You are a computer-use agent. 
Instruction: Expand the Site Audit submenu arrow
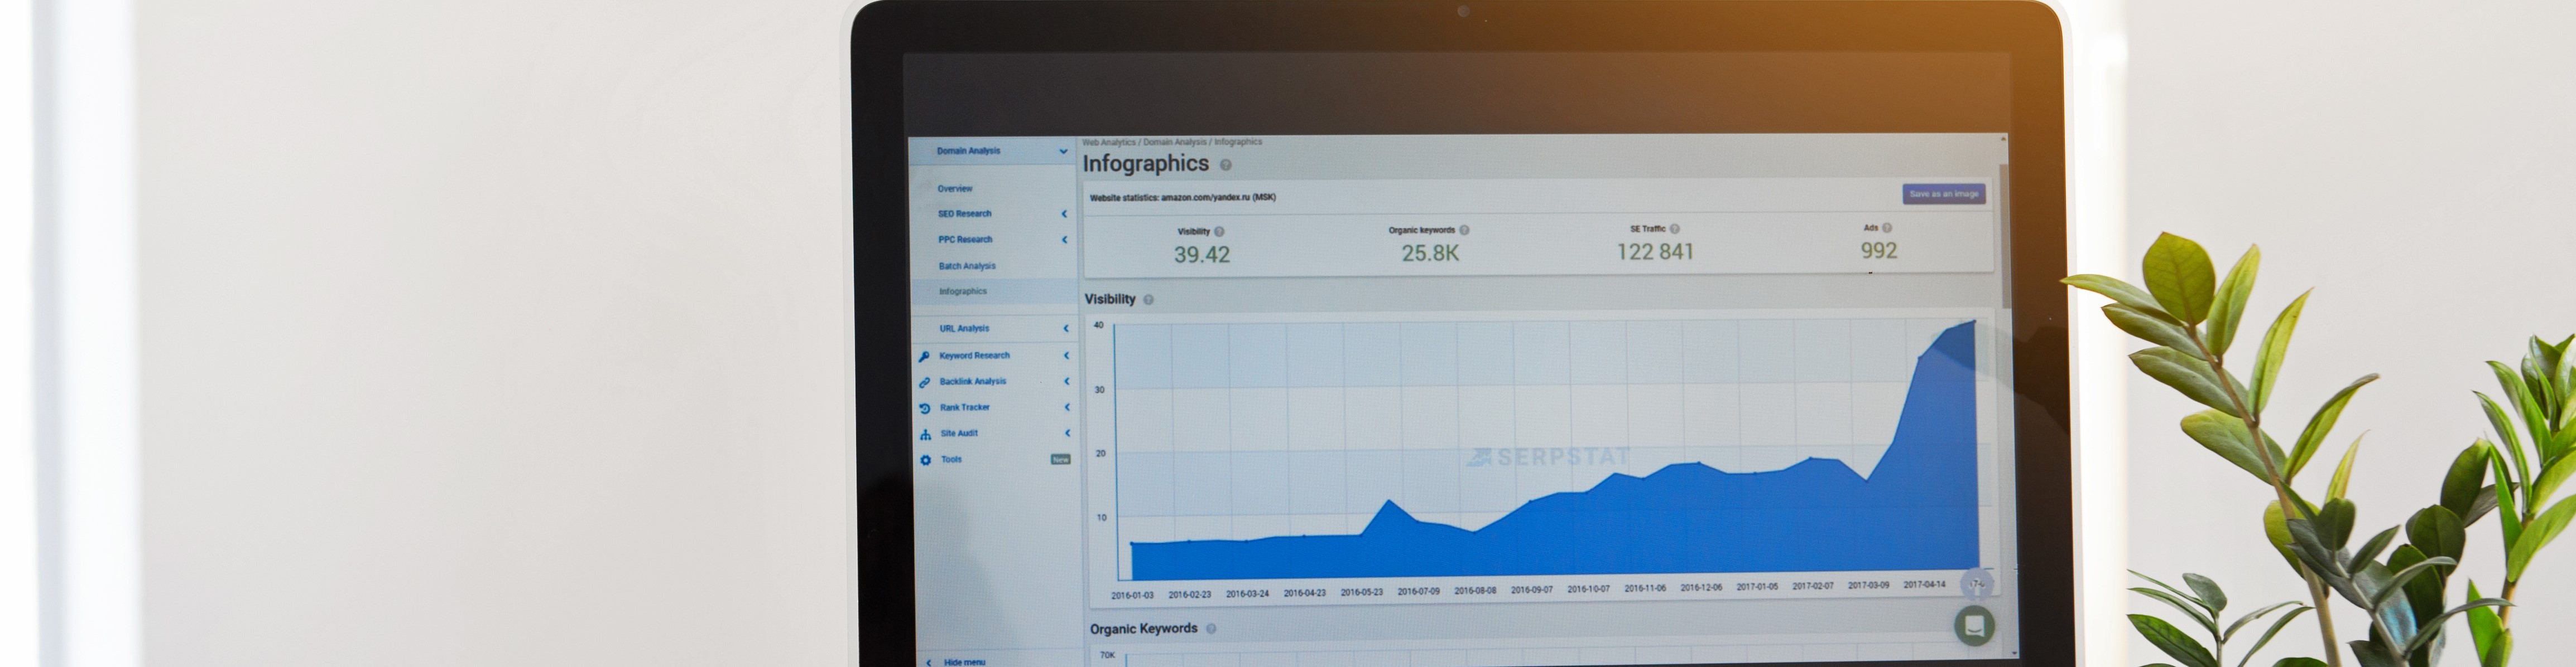(1068, 434)
